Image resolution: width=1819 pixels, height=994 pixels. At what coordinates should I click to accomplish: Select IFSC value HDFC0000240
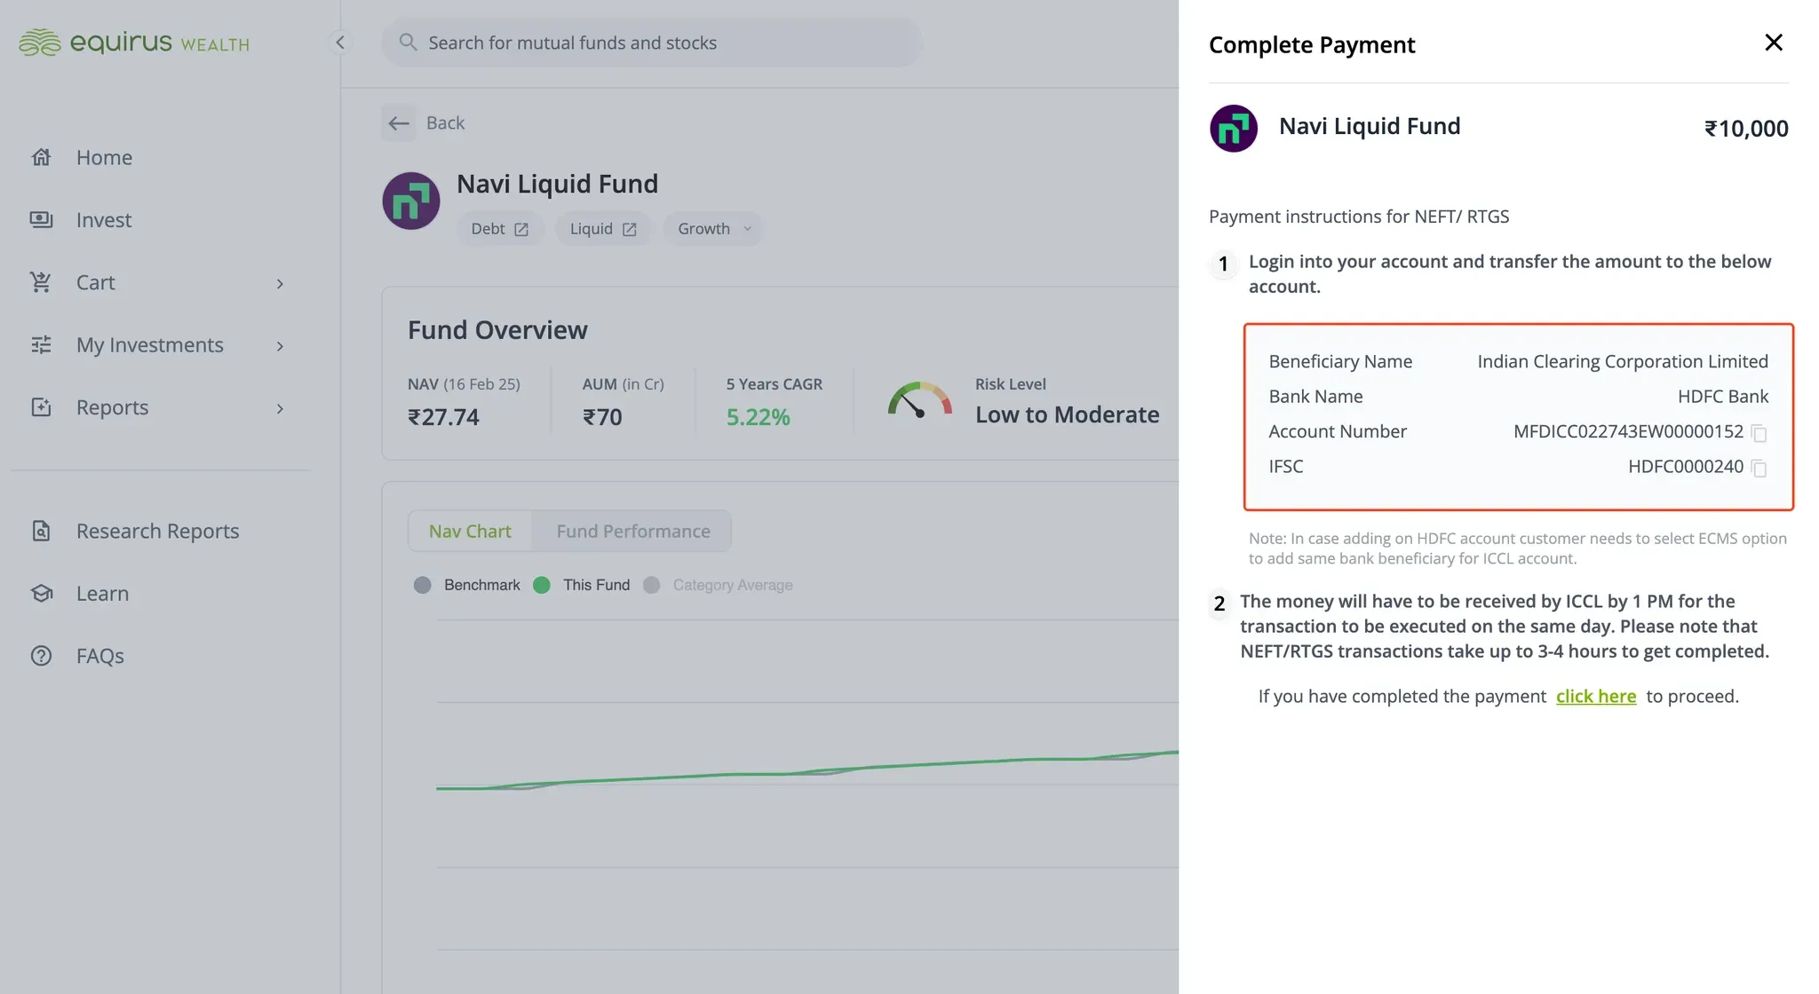[x=1686, y=466]
